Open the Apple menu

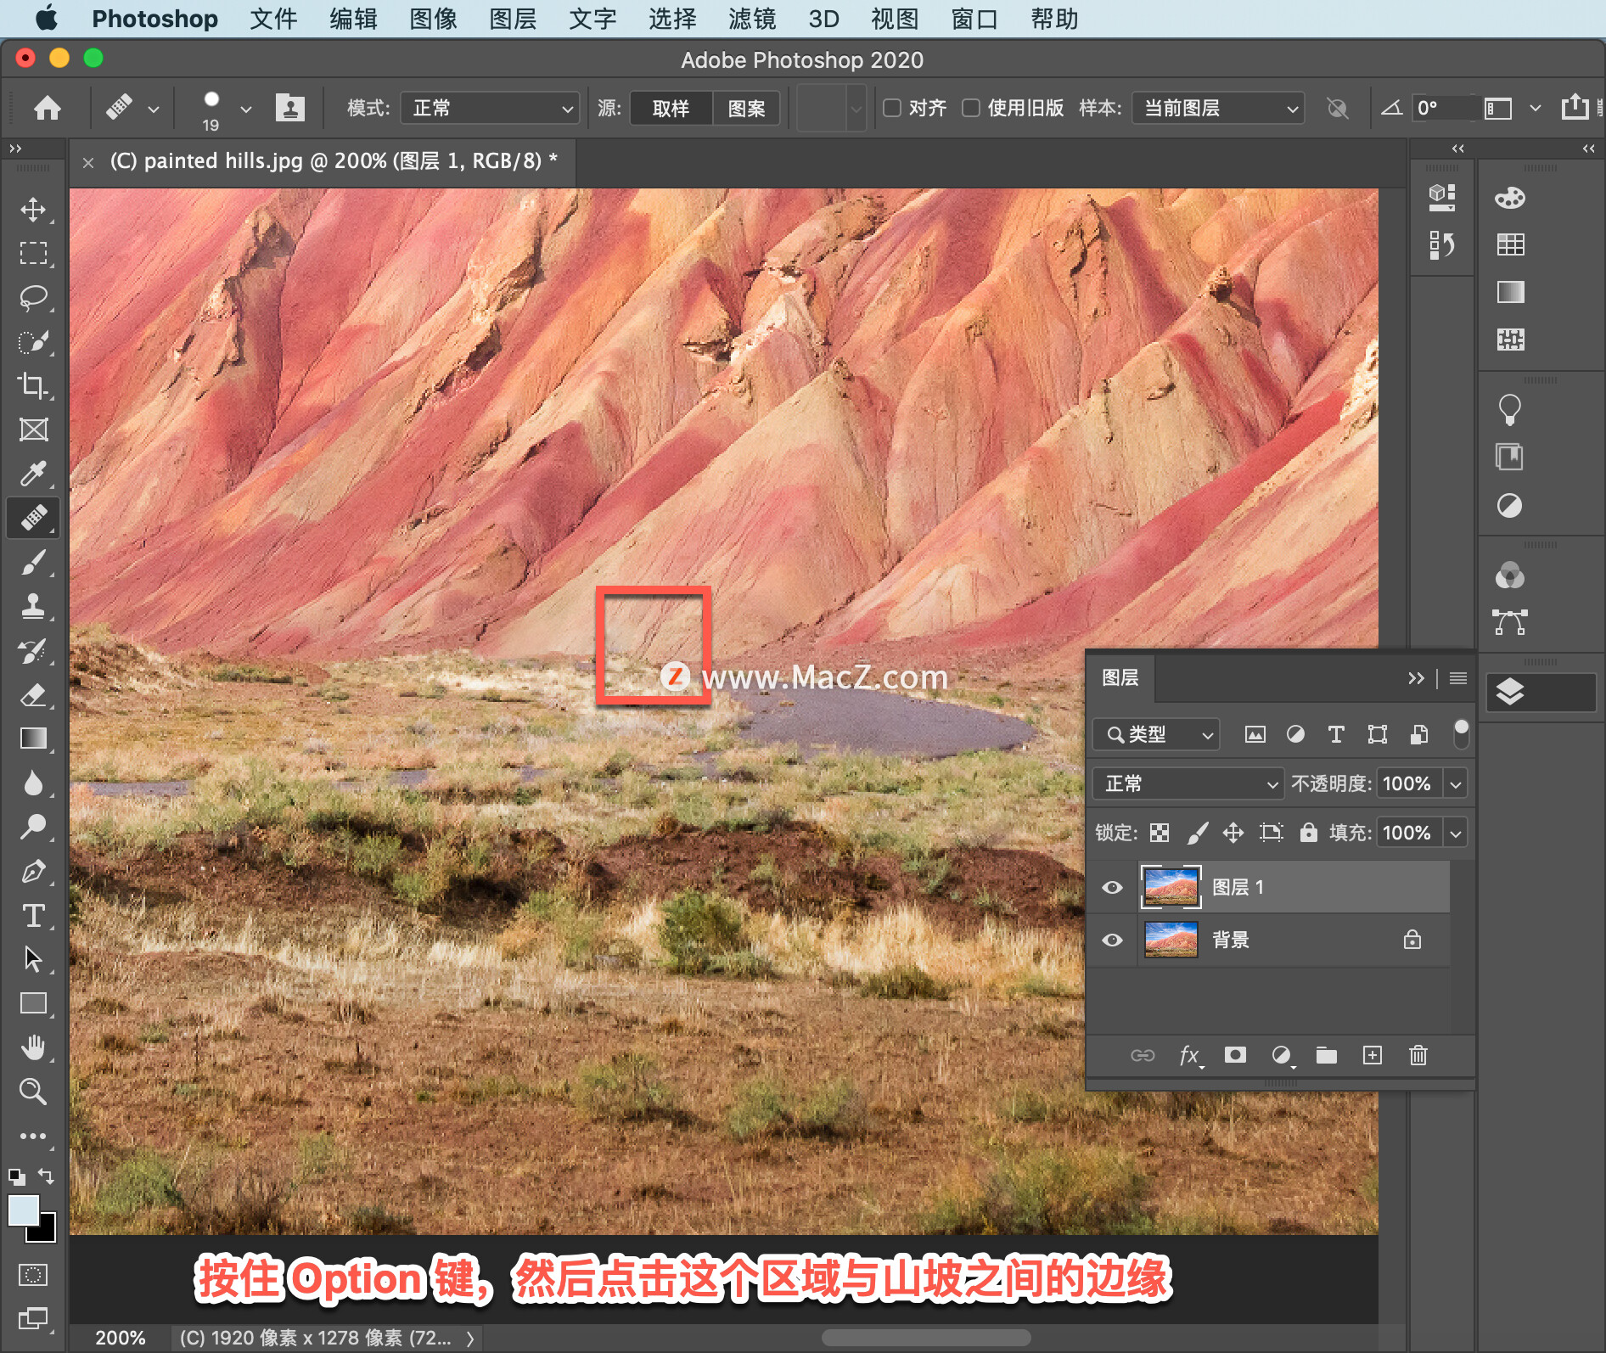(x=46, y=18)
